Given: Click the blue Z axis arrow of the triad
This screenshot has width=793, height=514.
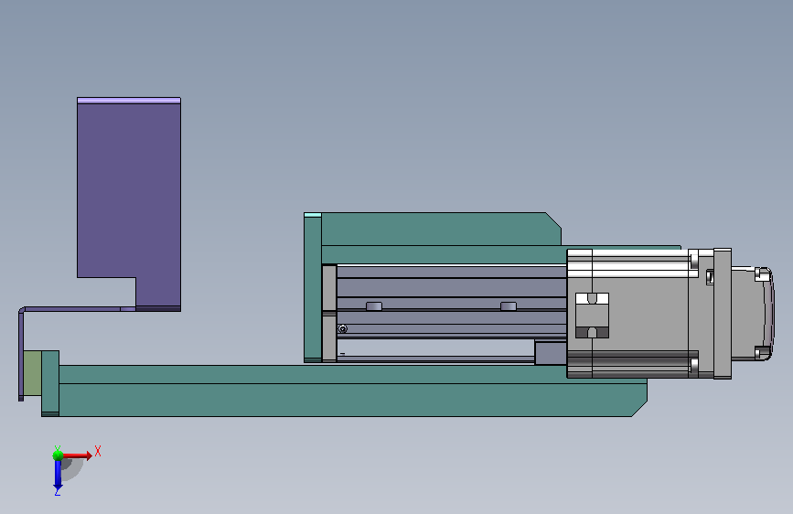Looking at the screenshot, I should pos(58,476).
